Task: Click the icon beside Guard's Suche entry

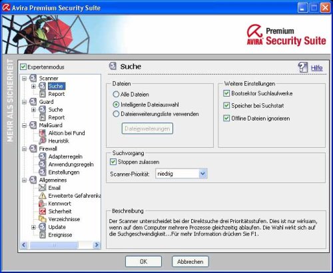Action: click(42, 109)
